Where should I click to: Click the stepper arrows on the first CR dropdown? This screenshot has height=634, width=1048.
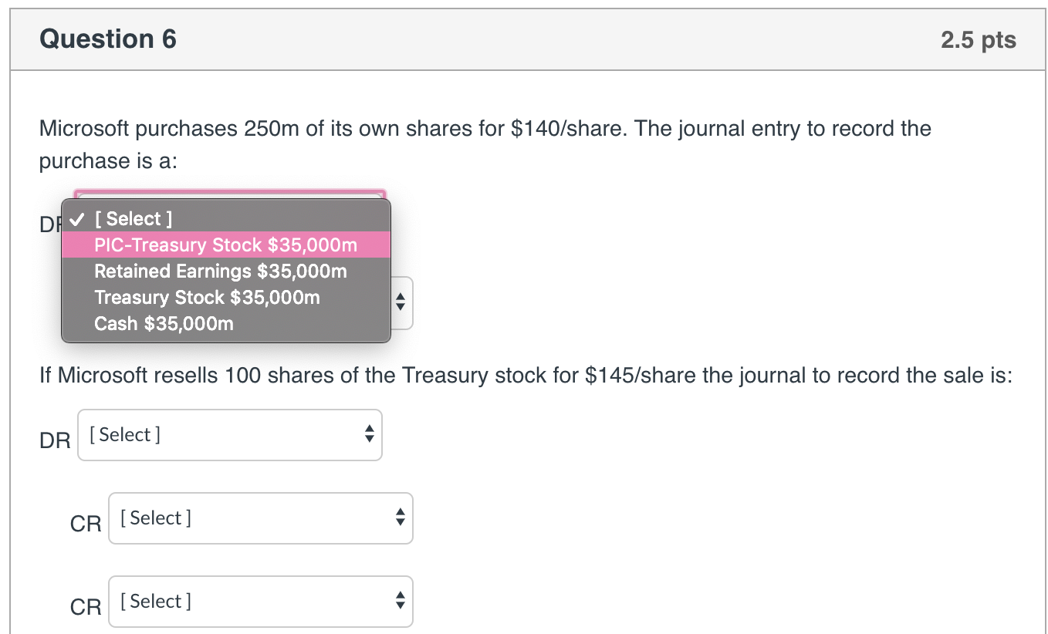coord(400,518)
